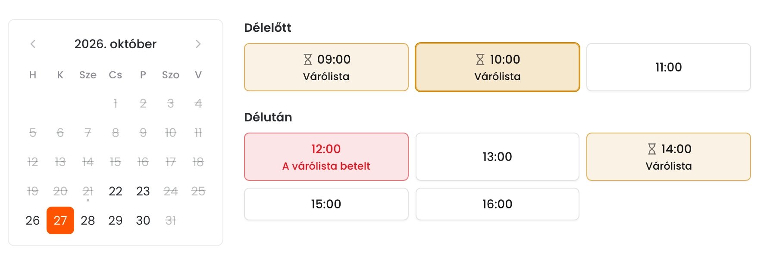Join waitlist for 09:00 slot
770x254 pixels.
(x=326, y=67)
